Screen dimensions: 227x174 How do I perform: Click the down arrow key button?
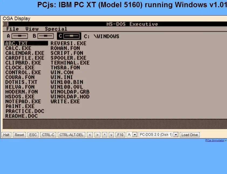(111, 135)
